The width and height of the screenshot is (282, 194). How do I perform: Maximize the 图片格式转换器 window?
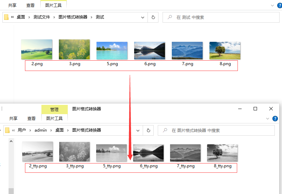pos(255,109)
